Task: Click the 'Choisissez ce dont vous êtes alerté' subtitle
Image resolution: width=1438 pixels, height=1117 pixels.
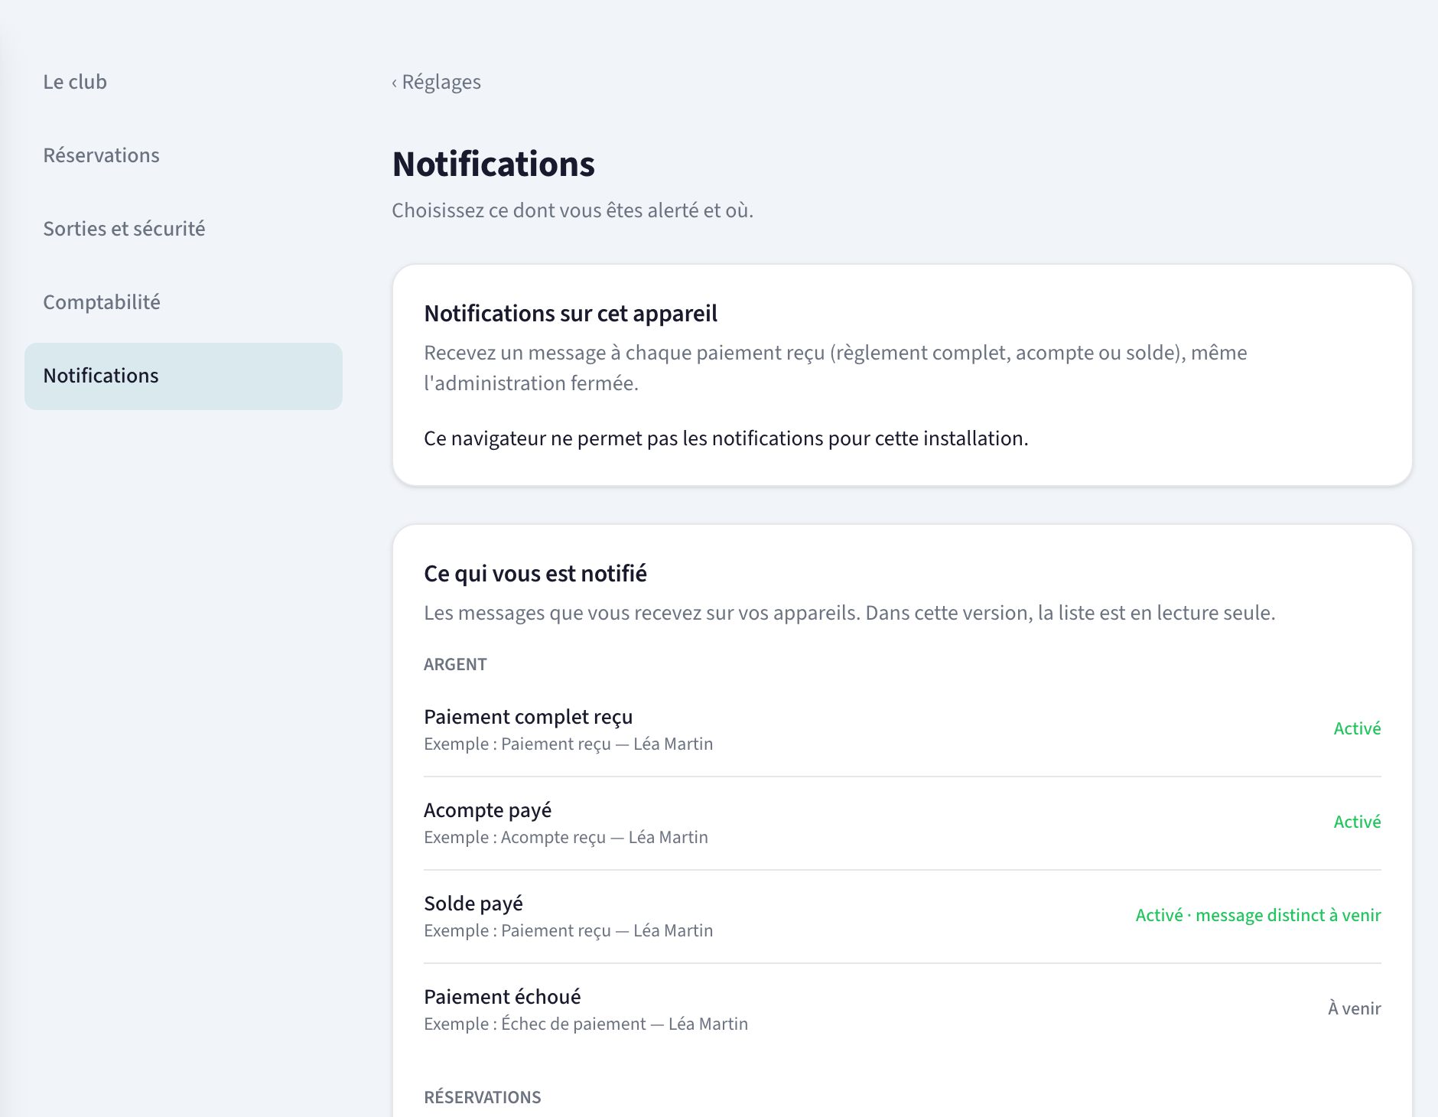Action: pyautogui.click(x=573, y=210)
